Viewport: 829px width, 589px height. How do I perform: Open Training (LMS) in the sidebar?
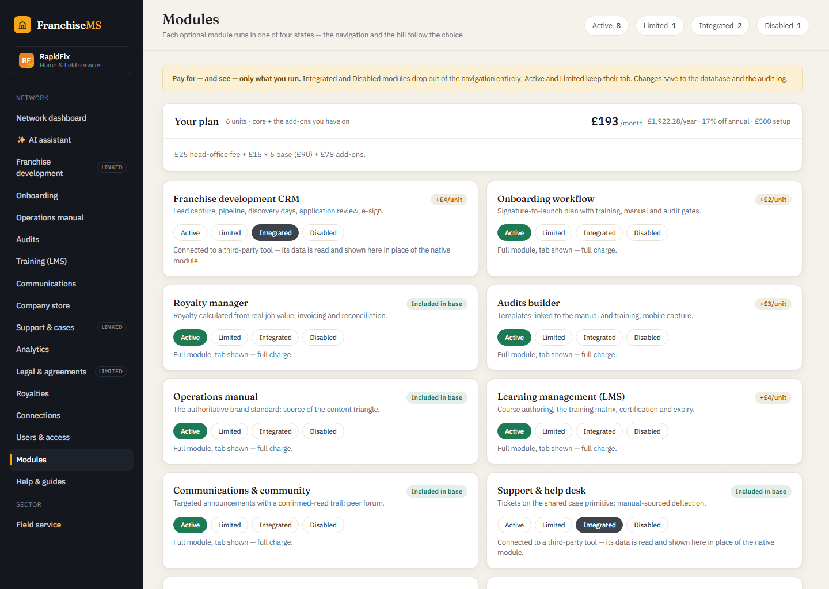pos(71,261)
